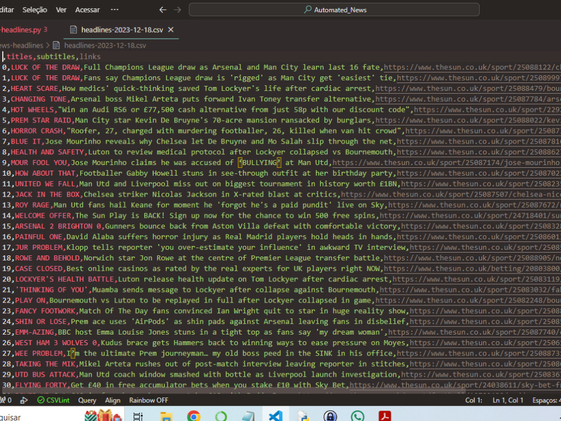Click the 'HORROR CRASH' title text
The image size is (561, 421).
coord(36,131)
